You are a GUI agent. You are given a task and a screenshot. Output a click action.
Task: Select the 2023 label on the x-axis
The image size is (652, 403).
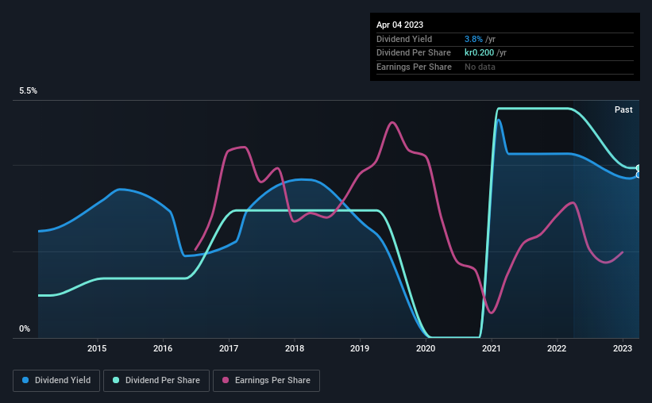click(x=623, y=348)
